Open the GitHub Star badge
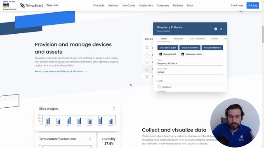This screenshot has width=264, height=148. 52,5
